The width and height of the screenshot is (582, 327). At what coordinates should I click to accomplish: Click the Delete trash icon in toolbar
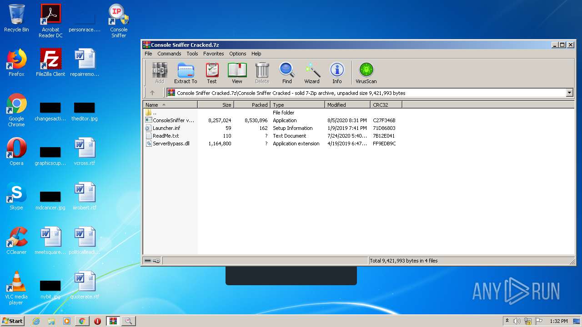point(262,73)
